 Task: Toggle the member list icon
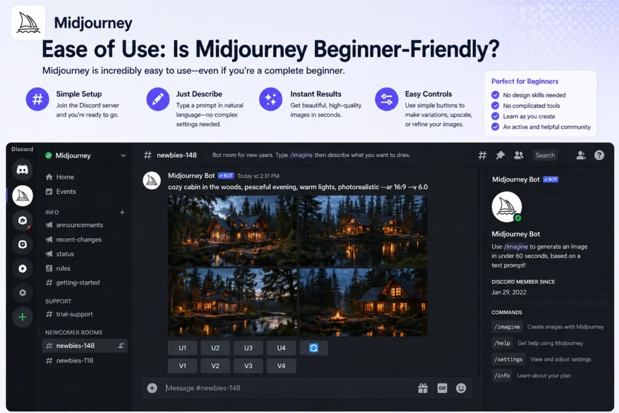[x=518, y=155]
